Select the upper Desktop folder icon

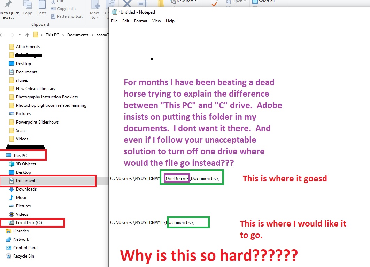coord(11,64)
